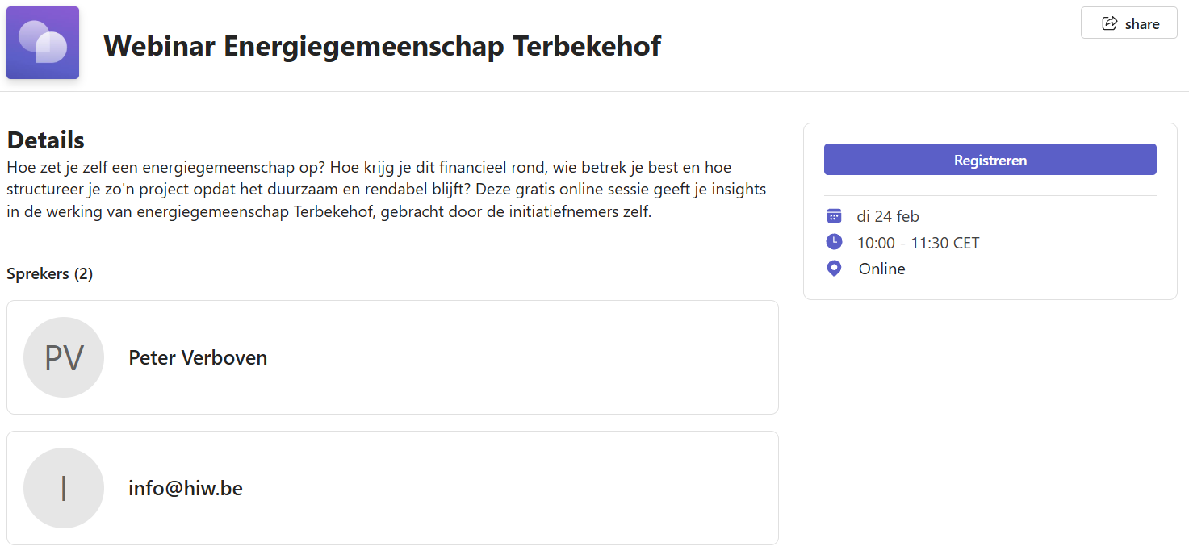The height and width of the screenshot is (559, 1189).
Task: Click empty area of info@hiw.be card
Action: coord(525,488)
